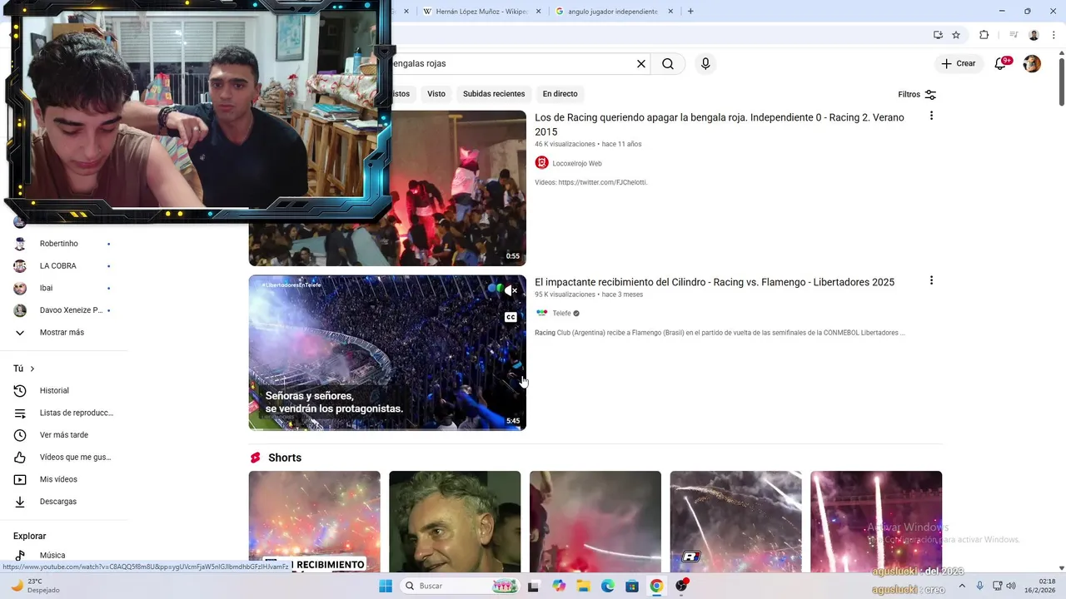Select the Visto filter chip
Image resolution: width=1066 pixels, height=599 pixels.
click(x=436, y=94)
